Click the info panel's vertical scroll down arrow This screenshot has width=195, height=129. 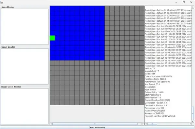pyautogui.click(x=193, y=121)
